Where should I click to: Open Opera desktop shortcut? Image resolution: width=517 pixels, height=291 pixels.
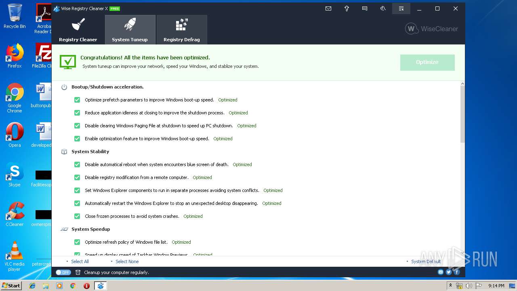tap(15, 135)
